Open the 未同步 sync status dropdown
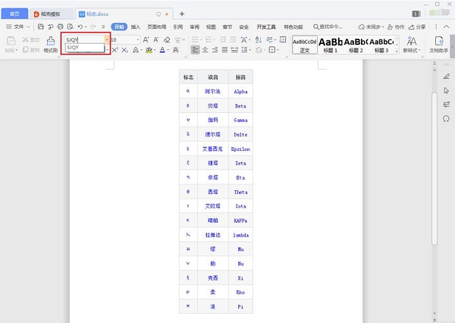 371,27
